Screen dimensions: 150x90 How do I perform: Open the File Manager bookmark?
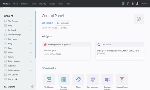tap(49, 80)
